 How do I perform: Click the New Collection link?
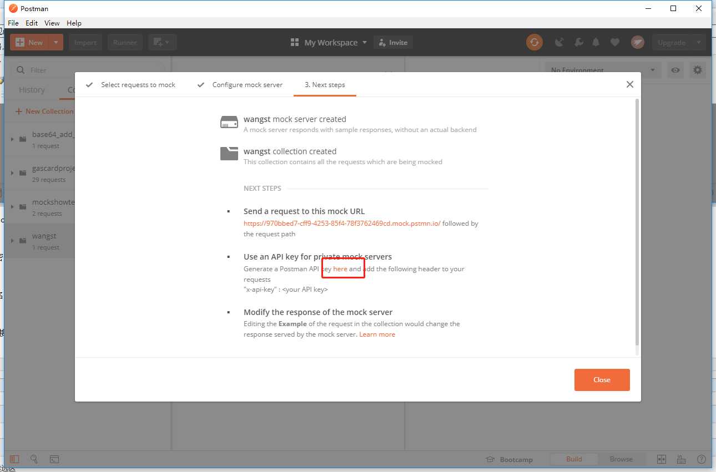coord(44,111)
